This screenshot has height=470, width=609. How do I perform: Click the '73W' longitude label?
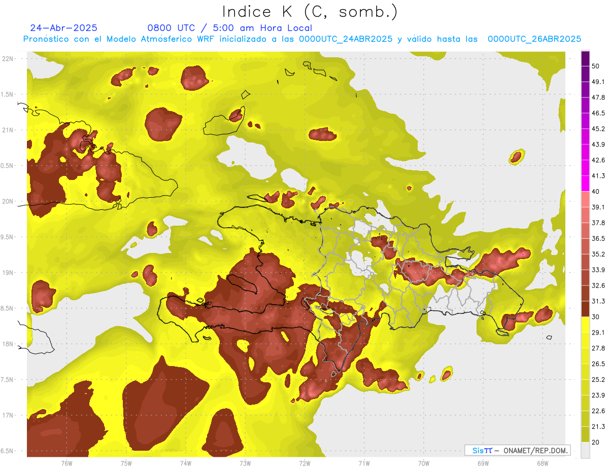(x=245, y=463)
